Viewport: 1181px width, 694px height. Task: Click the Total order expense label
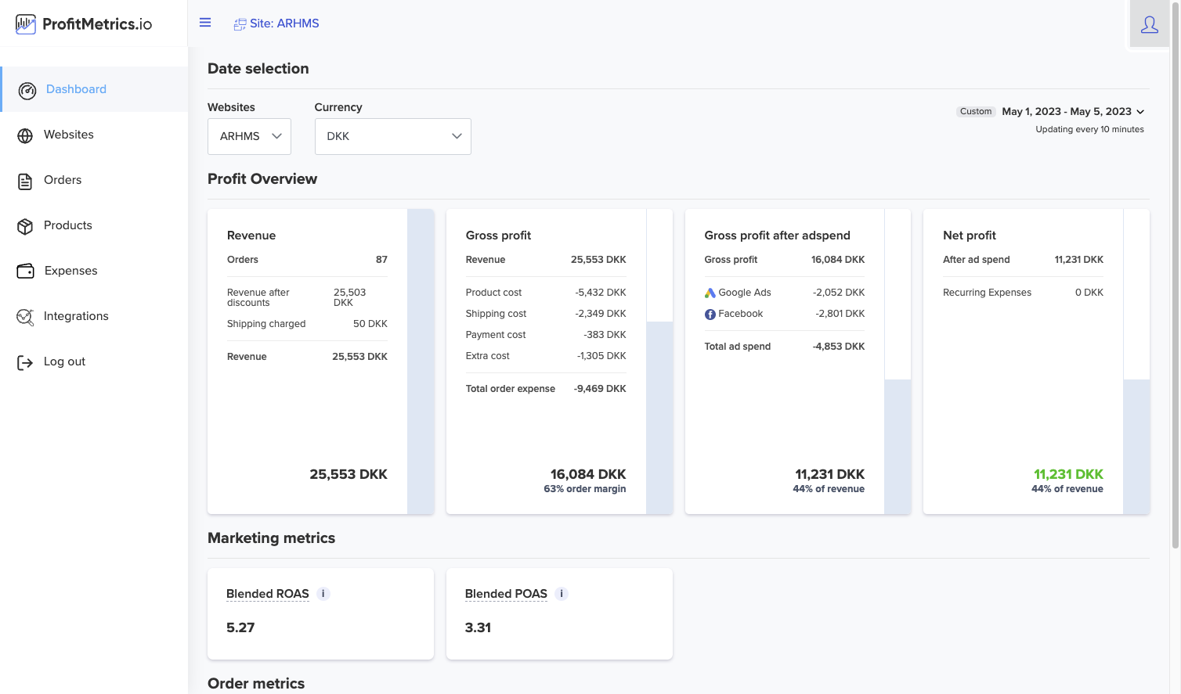[511, 389]
